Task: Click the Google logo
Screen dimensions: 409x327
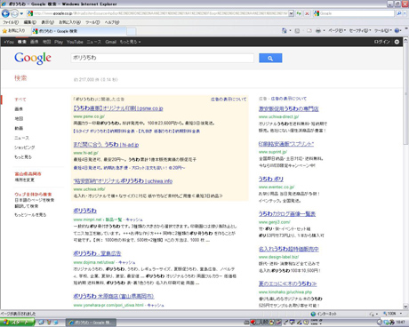Action: tap(33, 58)
